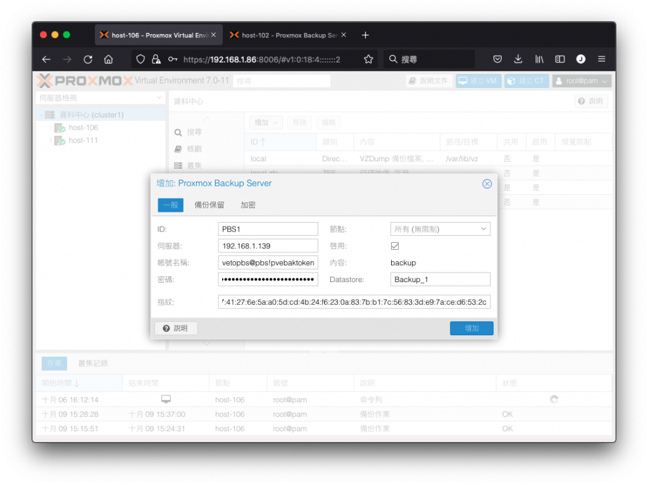Click the 十月 06 16:12:14 task entry

click(x=323, y=400)
